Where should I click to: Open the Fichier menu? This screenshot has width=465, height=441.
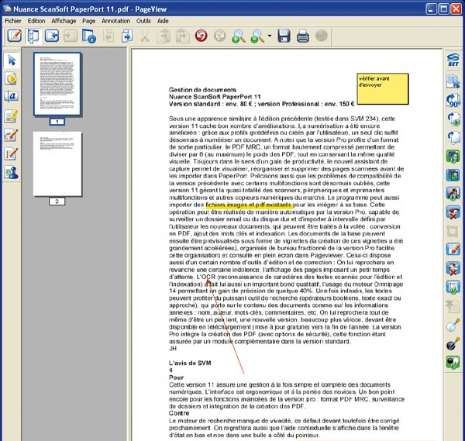13,21
